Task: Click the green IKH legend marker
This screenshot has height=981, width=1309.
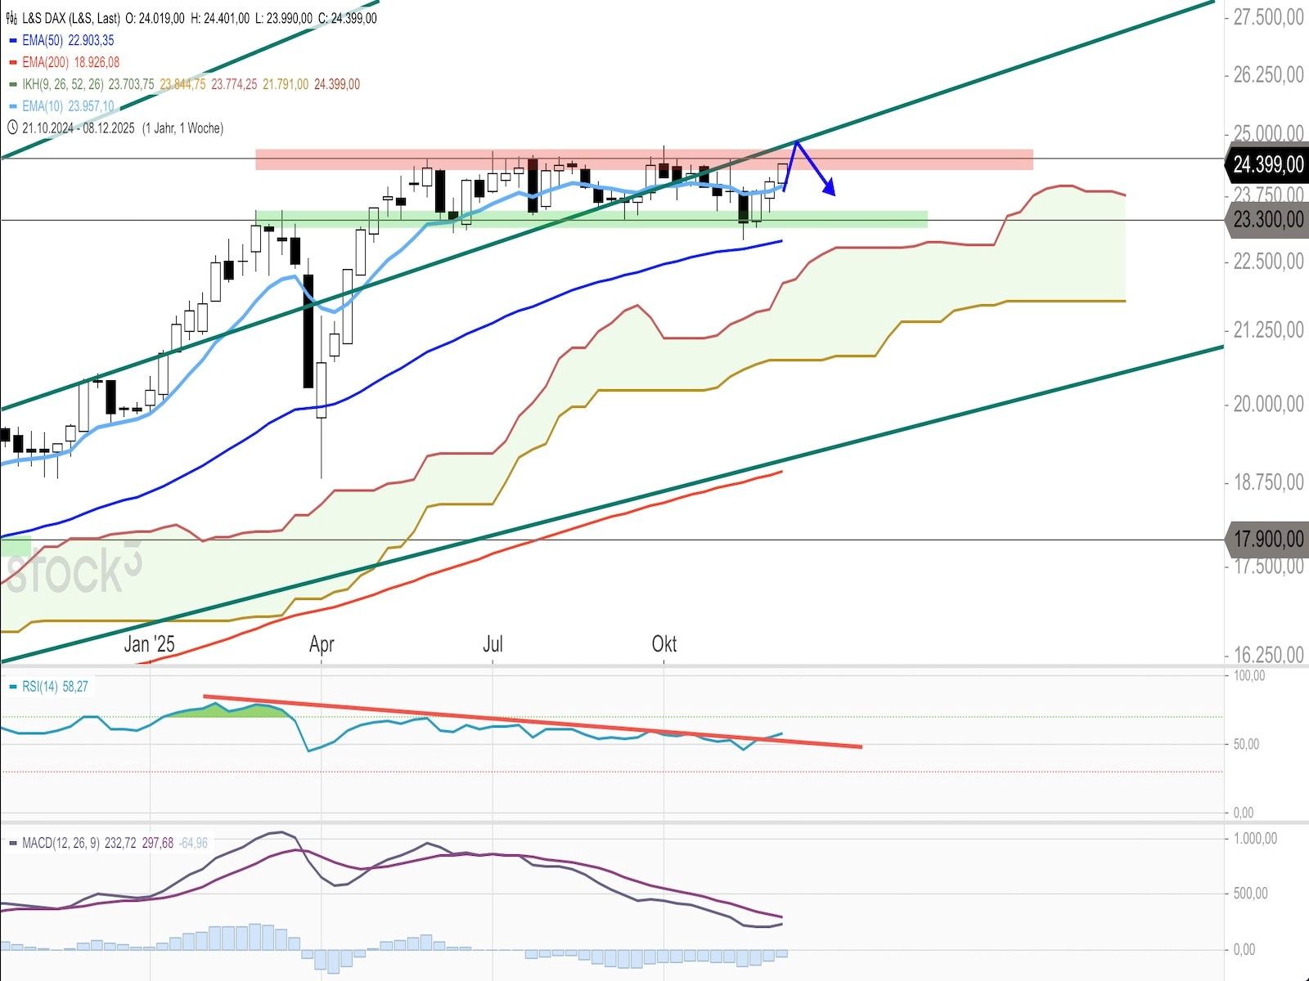Action: (x=12, y=85)
